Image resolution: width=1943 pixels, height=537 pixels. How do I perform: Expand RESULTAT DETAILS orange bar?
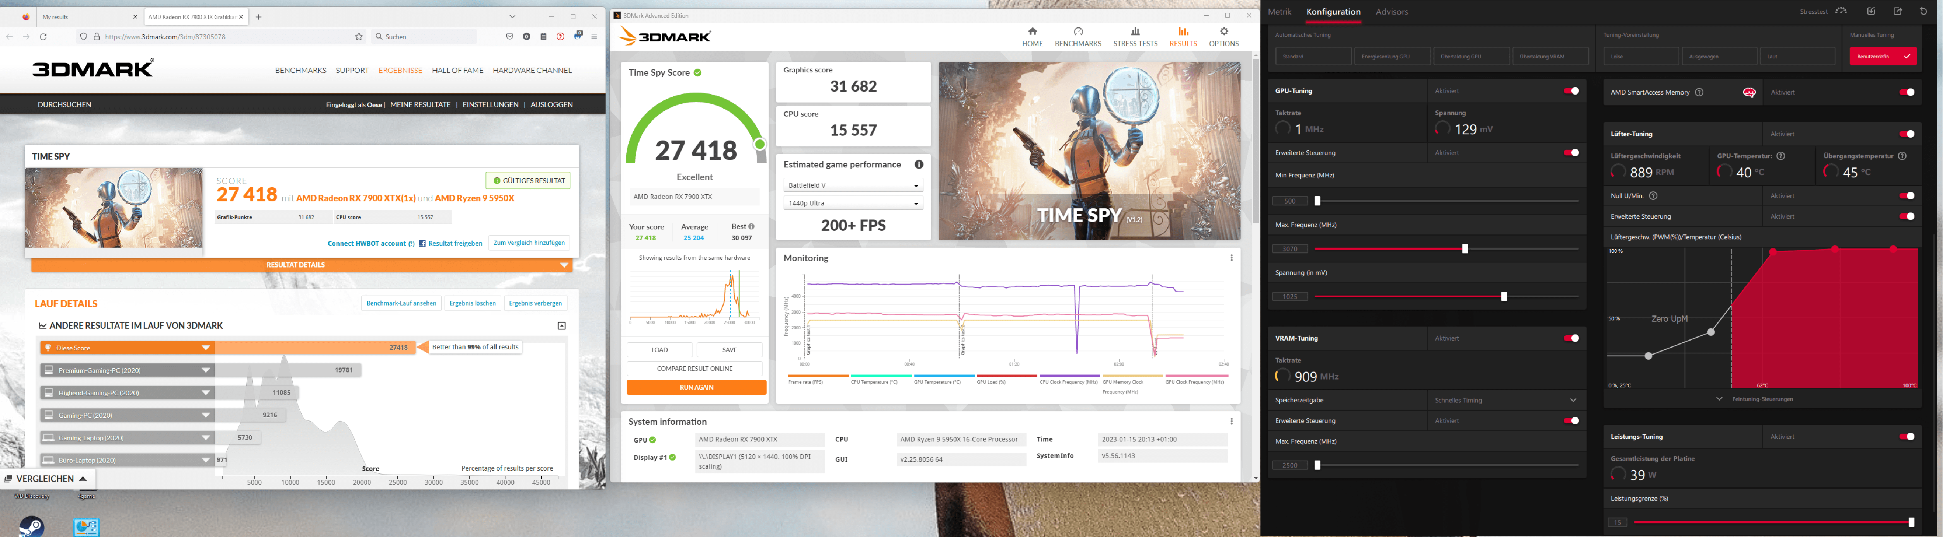pos(302,265)
